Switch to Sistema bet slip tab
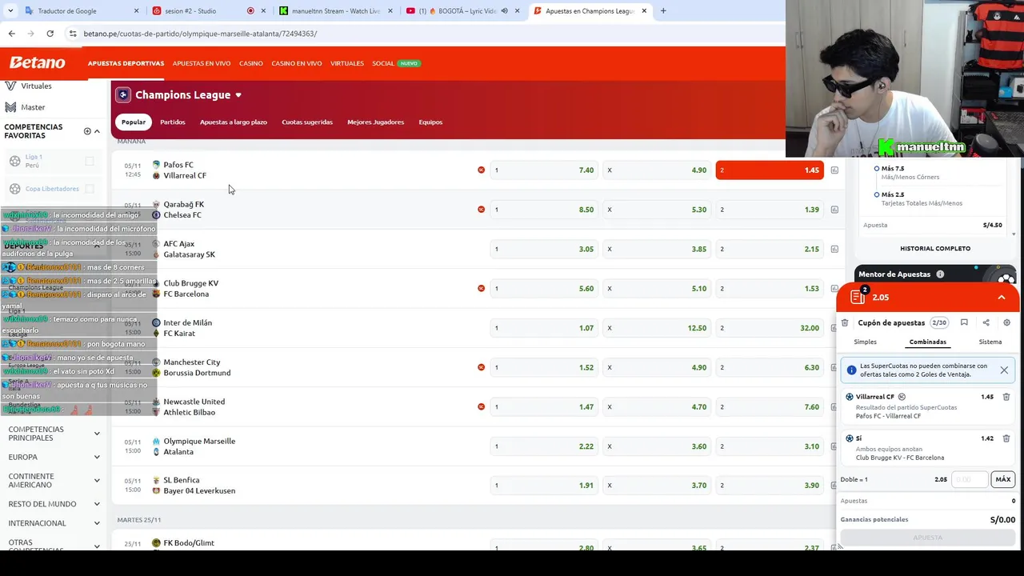Screen dimensions: 1024x576 (x=990, y=342)
